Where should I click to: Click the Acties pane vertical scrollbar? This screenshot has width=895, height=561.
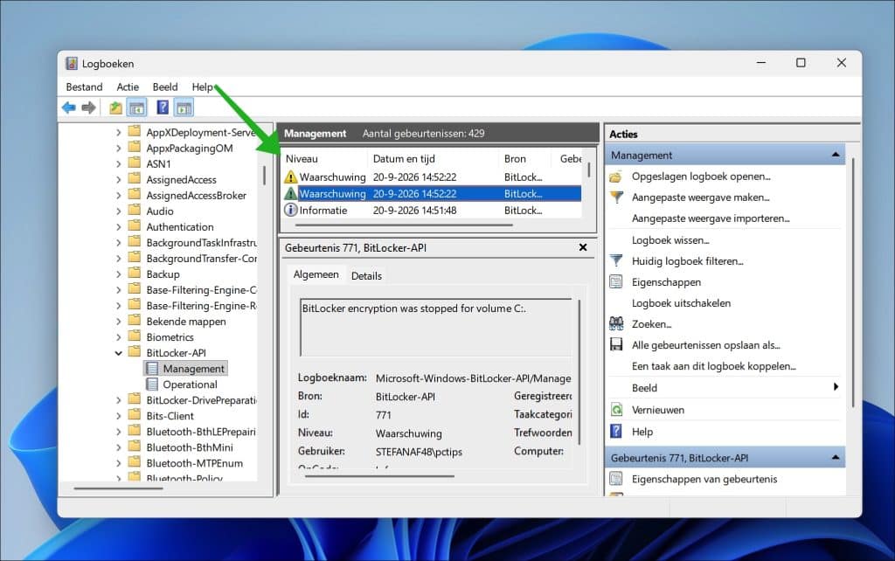pos(853,283)
